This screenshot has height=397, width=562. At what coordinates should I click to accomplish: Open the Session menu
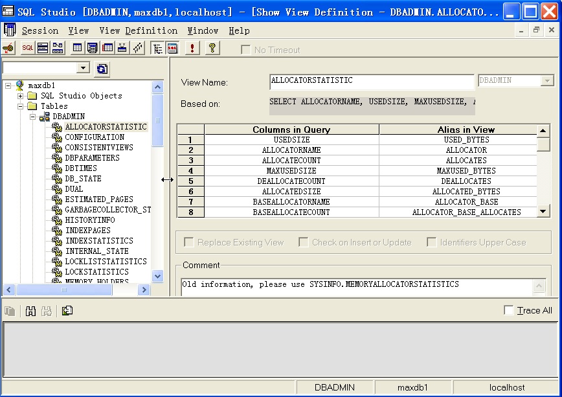tap(39, 30)
